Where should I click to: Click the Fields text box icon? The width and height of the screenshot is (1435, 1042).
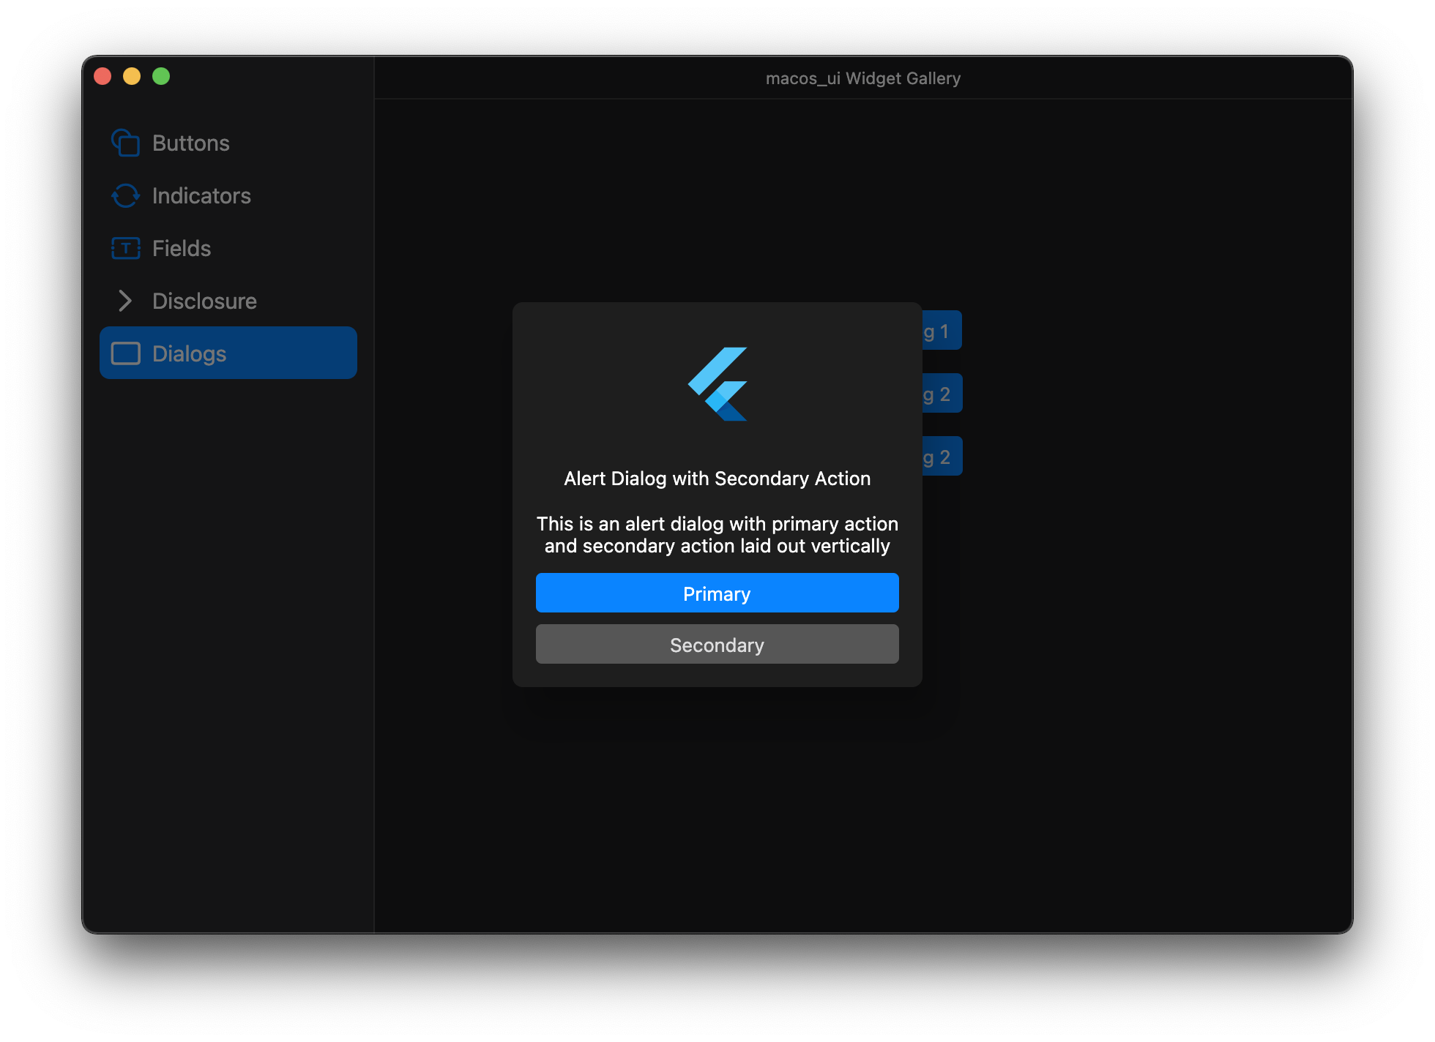125,248
